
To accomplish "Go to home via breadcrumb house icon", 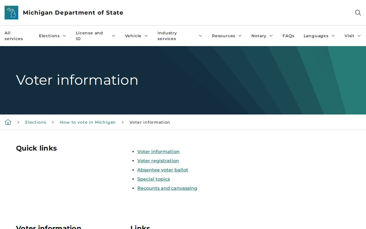I will click(x=8, y=122).
